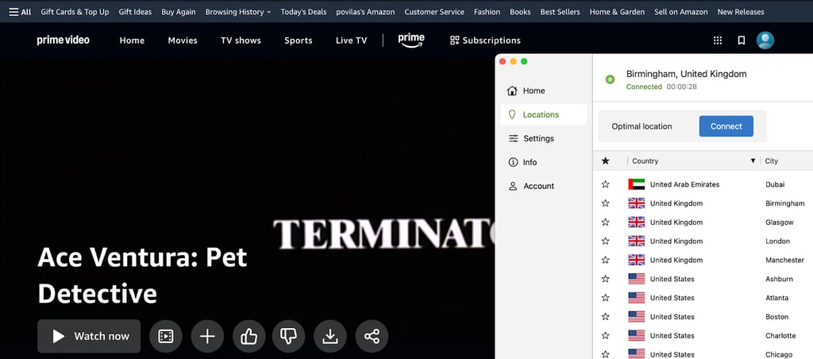Viewport: 813px width, 359px height.
Task: Select Locations in the VPN sidebar
Action: coord(543,114)
